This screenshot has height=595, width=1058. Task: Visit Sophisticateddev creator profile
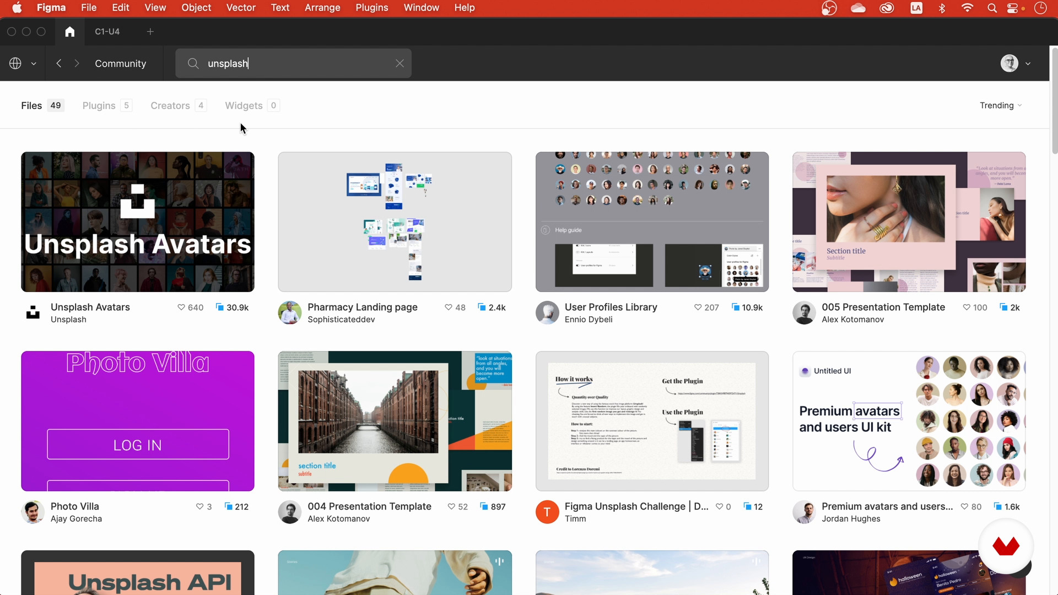point(341,320)
